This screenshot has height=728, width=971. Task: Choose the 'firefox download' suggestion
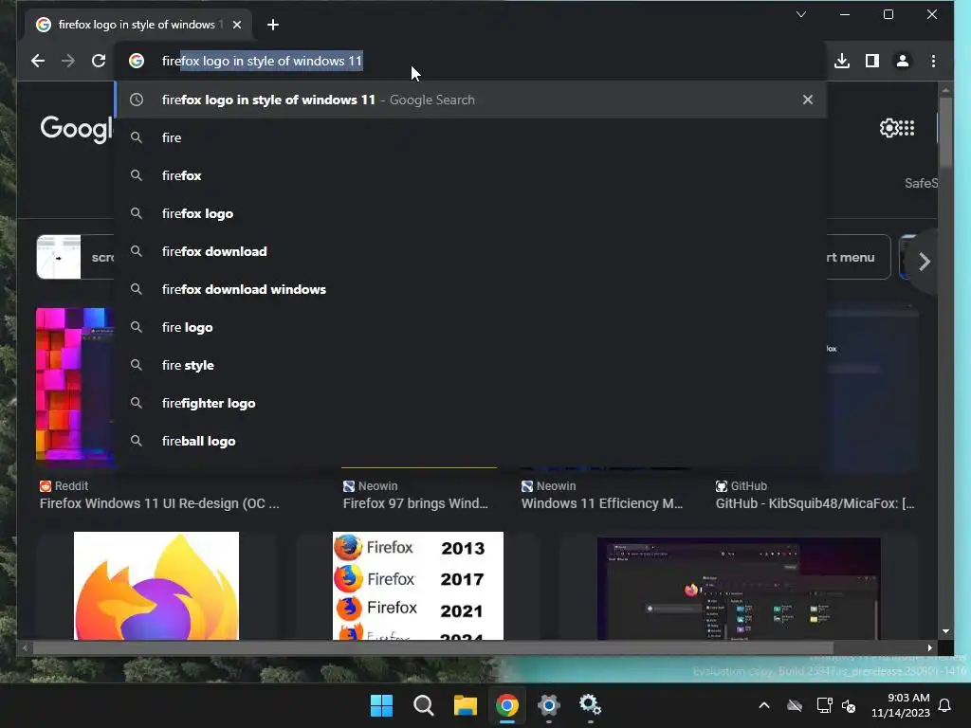[x=470, y=251]
